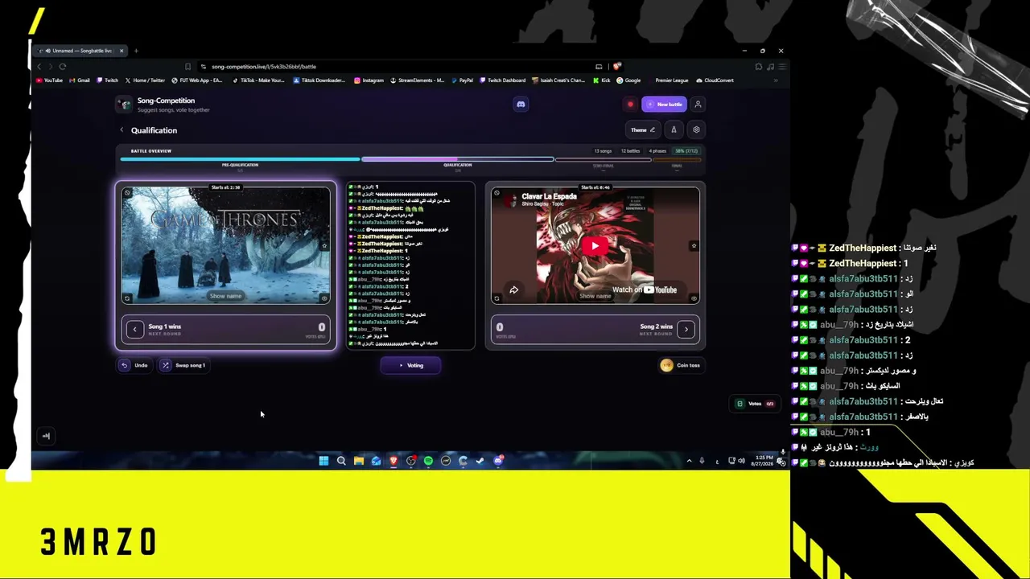Undo the last battle action
Screen dimensions: 1030x579
pyautogui.click(x=134, y=365)
